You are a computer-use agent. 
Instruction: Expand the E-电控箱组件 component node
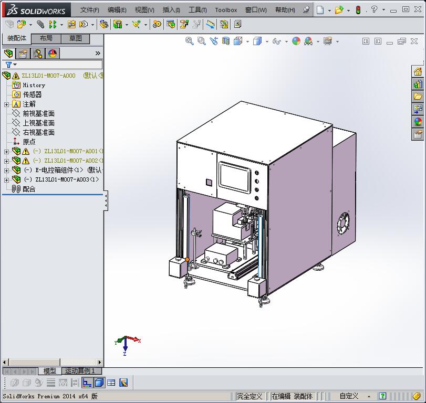click(x=6, y=171)
